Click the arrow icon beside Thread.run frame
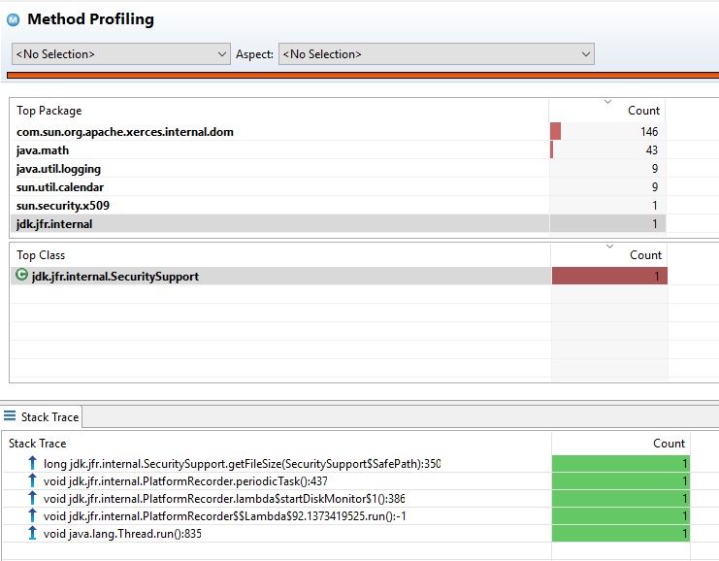 [x=33, y=534]
